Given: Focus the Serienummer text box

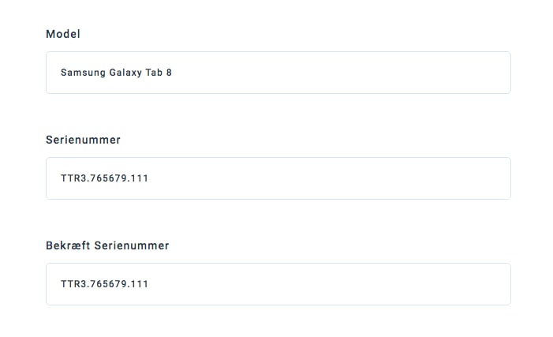Looking at the screenshot, I should click(x=278, y=178).
